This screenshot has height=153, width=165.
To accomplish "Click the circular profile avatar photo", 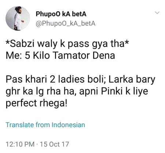I will coord(18,18).
